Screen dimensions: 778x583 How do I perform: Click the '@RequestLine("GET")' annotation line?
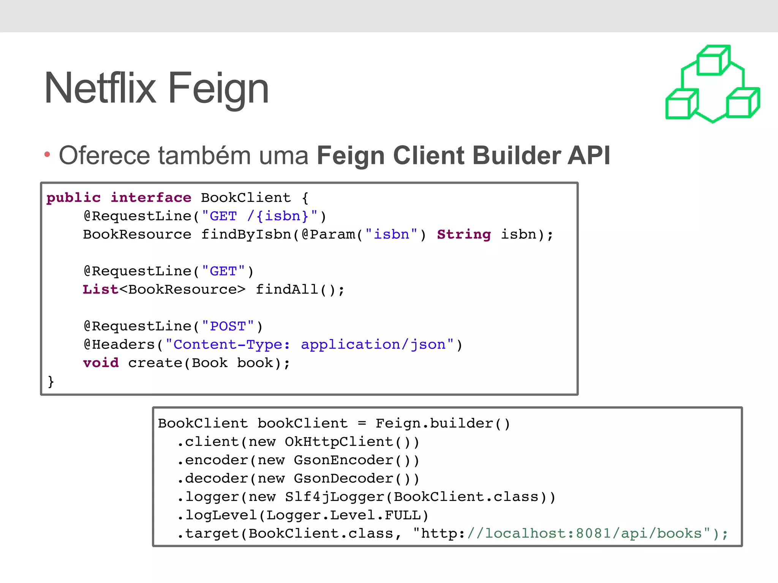[168, 271]
